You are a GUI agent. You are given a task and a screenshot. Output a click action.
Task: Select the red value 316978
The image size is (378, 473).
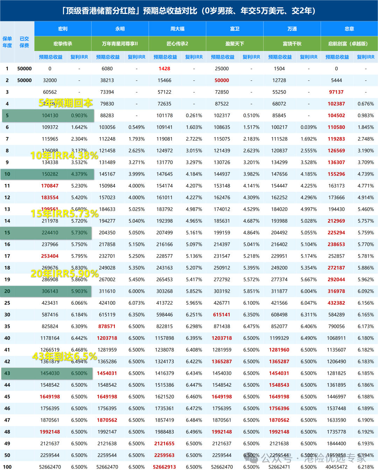click(336, 291)
